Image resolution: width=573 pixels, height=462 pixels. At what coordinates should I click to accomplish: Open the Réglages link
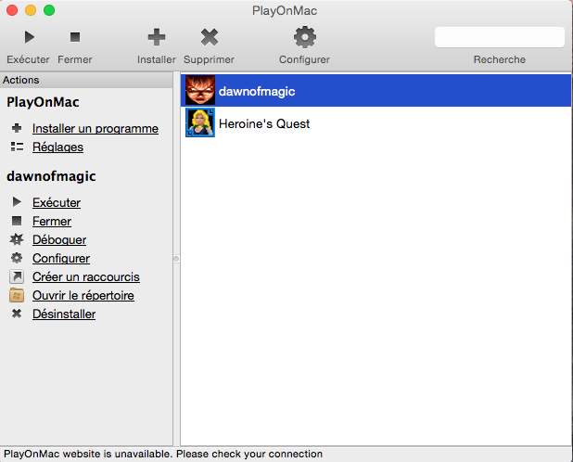pos(57,147)
